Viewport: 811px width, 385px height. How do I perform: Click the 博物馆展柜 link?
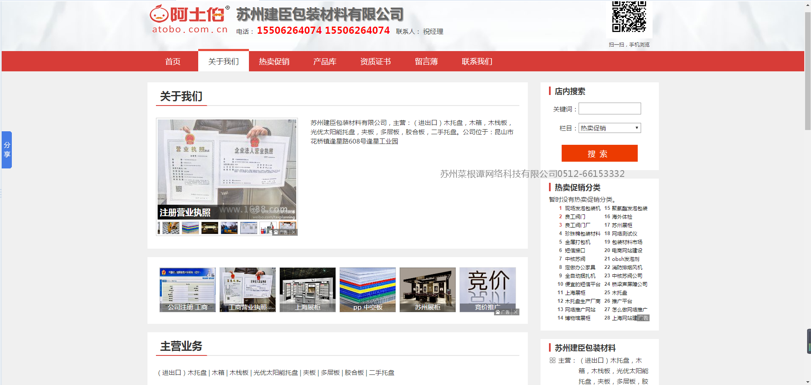point(578,318)
